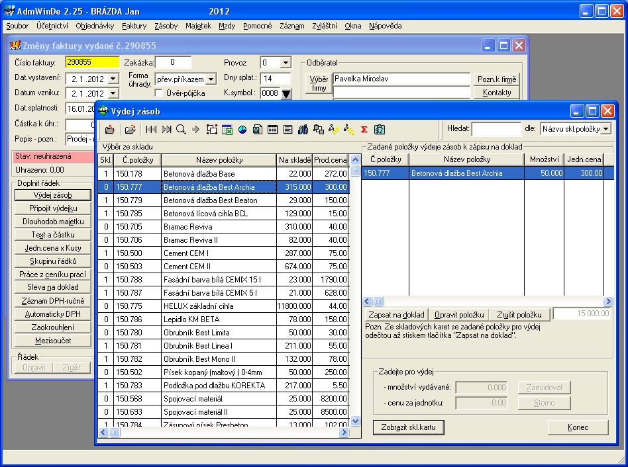Select the row Lepidlo KM BETA

click(223, 319)
